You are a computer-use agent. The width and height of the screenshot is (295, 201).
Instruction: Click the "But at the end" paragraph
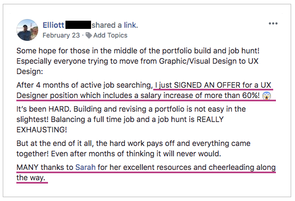click(x=134, y=149)
